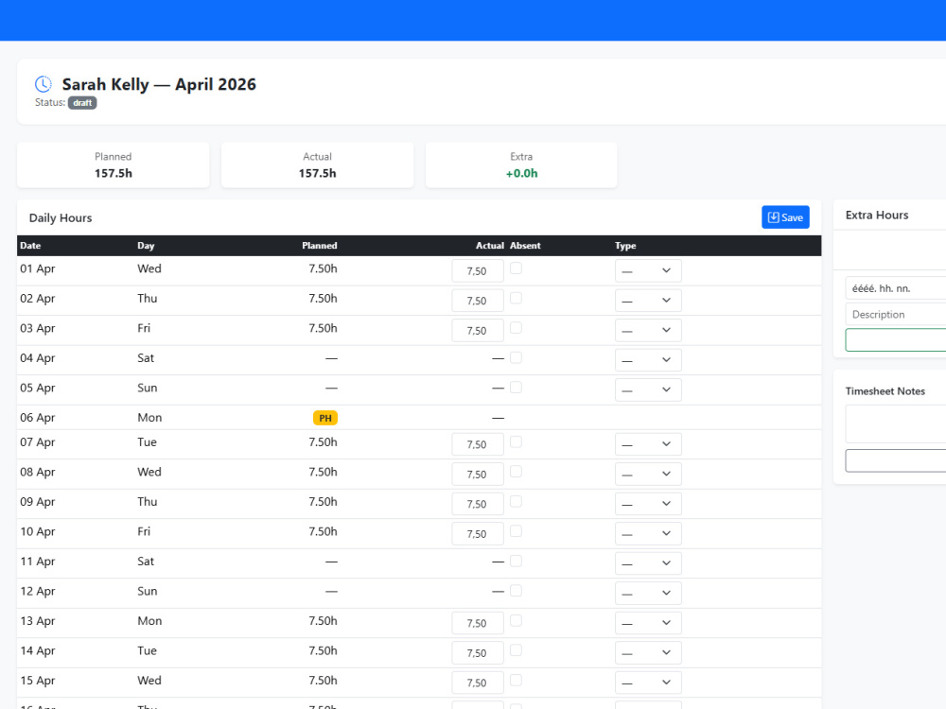Open the Type dropdown for 08 Apr

pyautogui.click(x=648, y=474)
